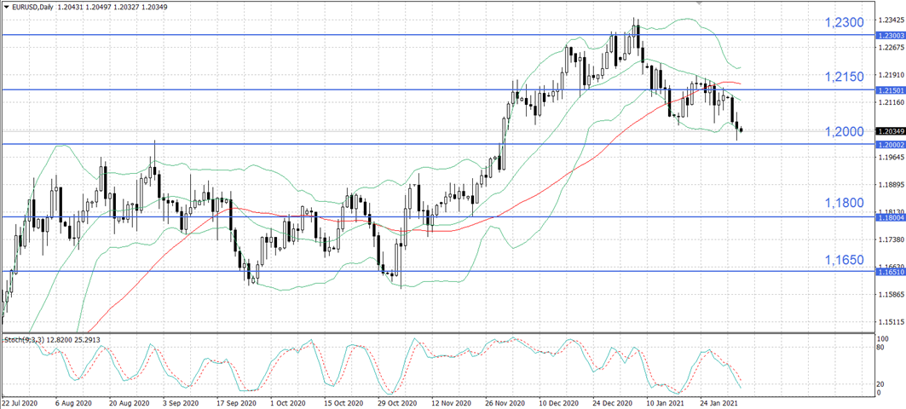Select the 1.23003 blue price tag
The height and width of the screenshot is (409, 906).
(x=891, y=35)
